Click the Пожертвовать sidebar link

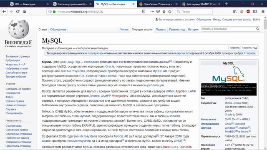14,113
